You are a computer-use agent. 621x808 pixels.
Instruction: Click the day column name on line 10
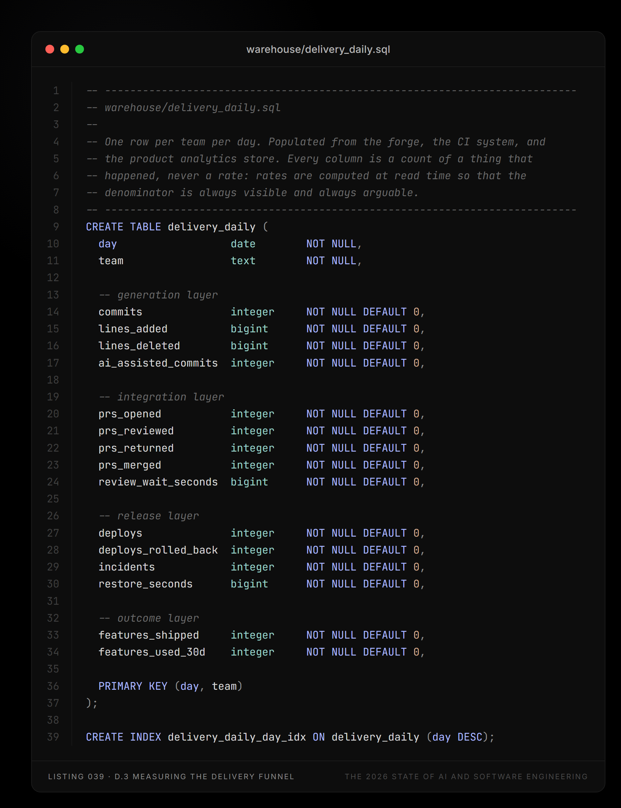pyautogui.click(x=108, y=244)
